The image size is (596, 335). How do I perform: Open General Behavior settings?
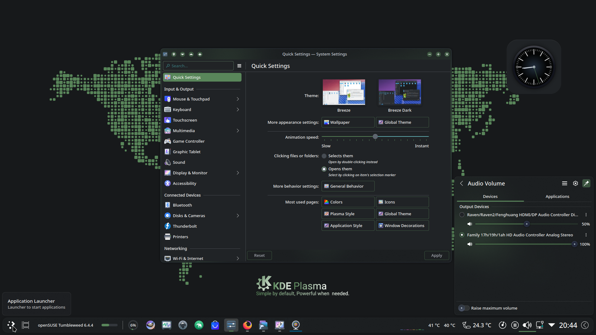[348, 186]
